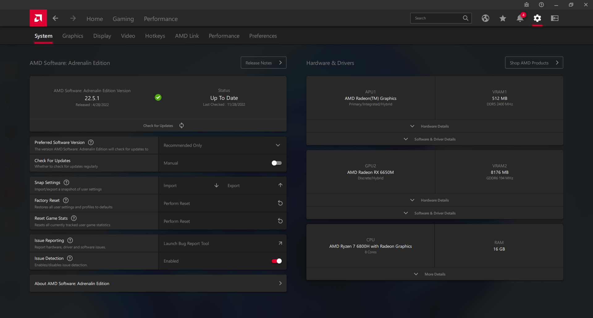Image resolution: width=593 pixels, height=318 pixels.
Task: Click the Up To Date status text
Action: [x=224, y=98]
